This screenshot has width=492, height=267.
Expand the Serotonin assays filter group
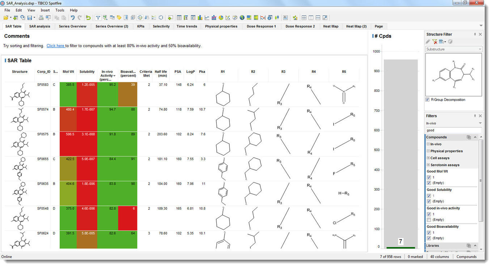428,165
